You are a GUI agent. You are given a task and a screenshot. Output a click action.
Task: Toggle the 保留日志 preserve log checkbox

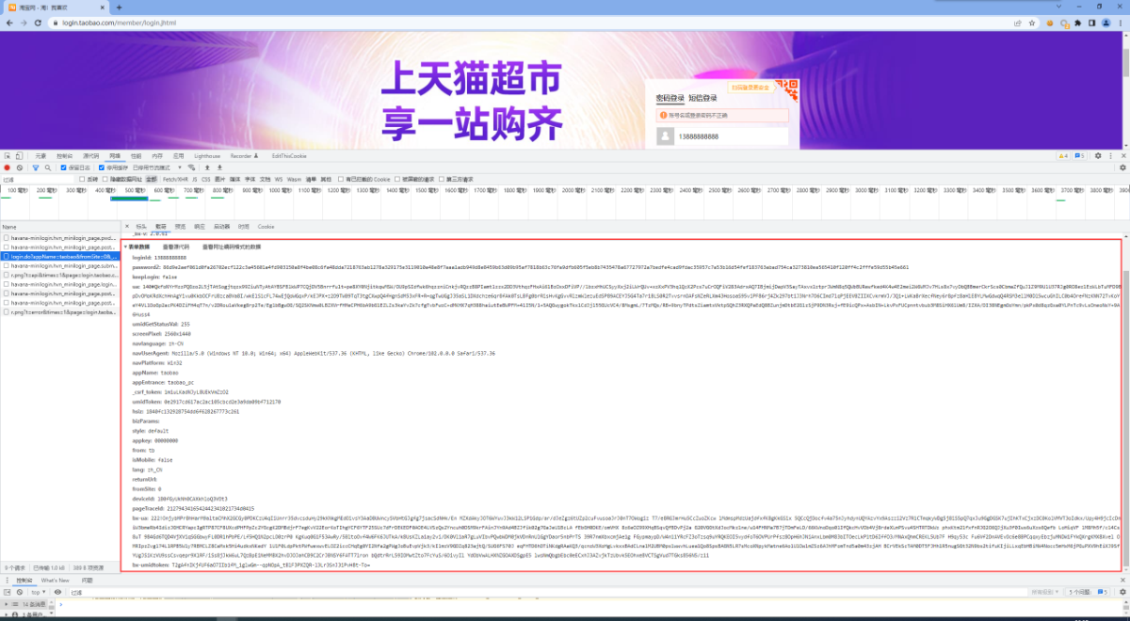click(x=64, y=167)
